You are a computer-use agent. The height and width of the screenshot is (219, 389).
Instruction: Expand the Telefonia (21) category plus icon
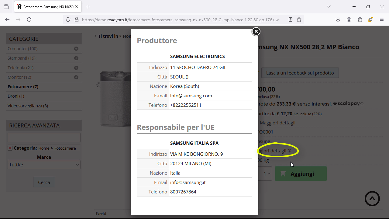(76, 68)
